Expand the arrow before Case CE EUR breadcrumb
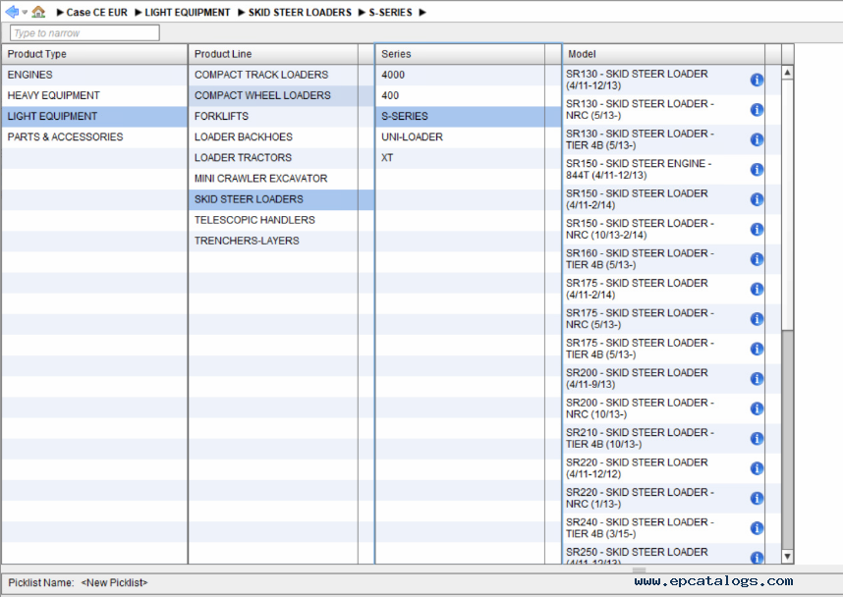843x597 pixels. coord(60,13)
